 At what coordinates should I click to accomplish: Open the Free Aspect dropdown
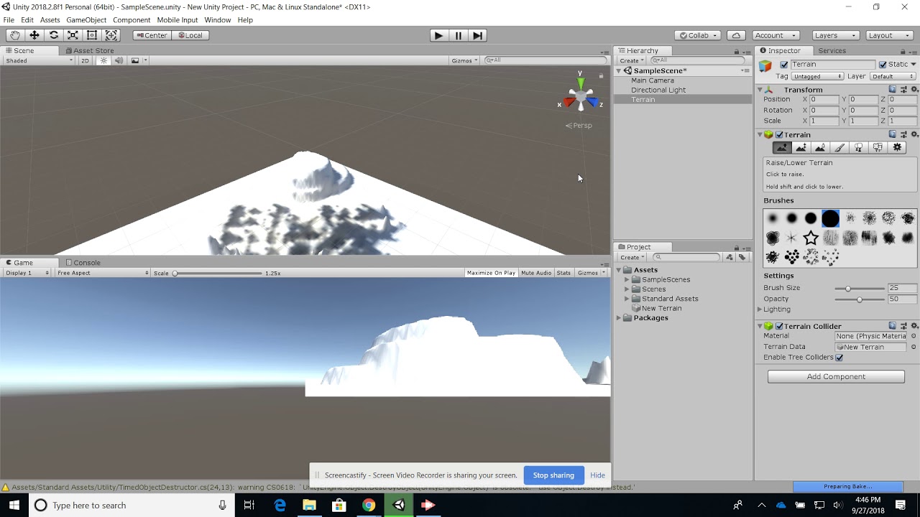(102, 273)
